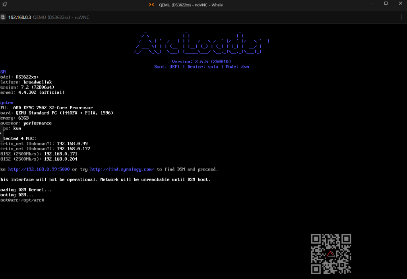Click the red triangle logo inside QR code

(331, 254)
